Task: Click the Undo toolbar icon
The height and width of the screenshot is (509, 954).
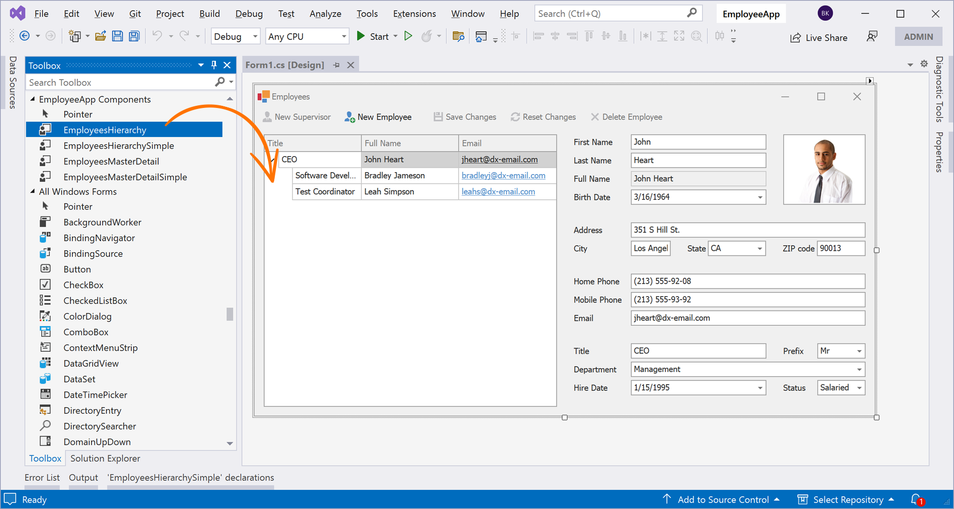Action: 157,36
